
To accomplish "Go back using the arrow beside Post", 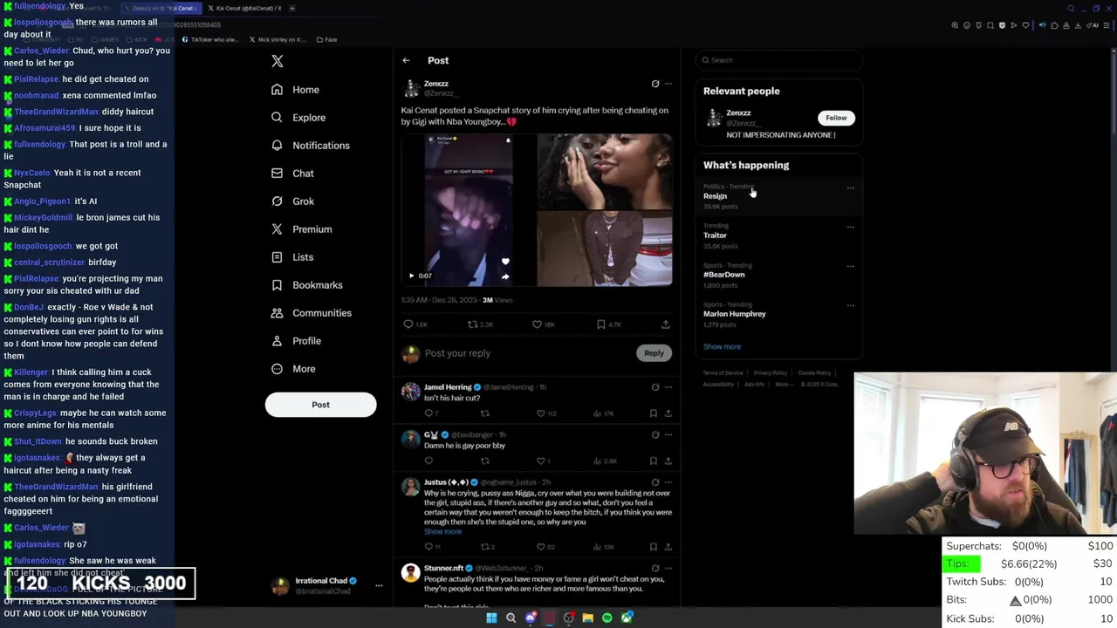I will coord(406,60).
